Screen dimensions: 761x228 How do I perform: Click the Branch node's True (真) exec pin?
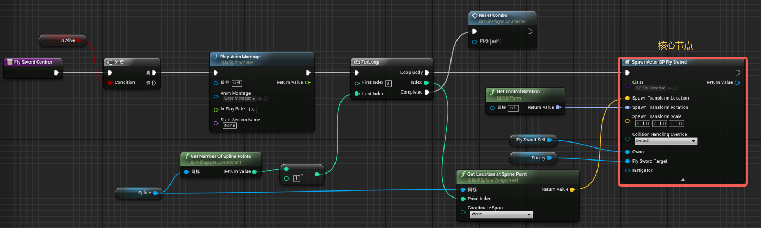click(x=154, y=72)
